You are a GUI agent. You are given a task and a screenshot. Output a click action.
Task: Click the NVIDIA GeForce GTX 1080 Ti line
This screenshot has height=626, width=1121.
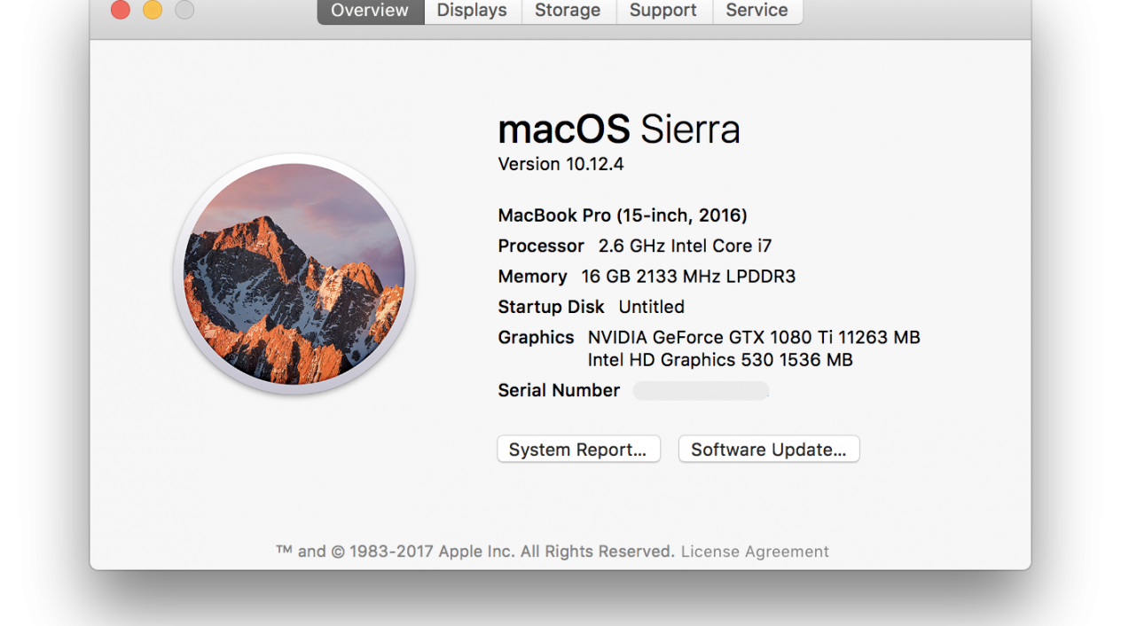point(754,337)
